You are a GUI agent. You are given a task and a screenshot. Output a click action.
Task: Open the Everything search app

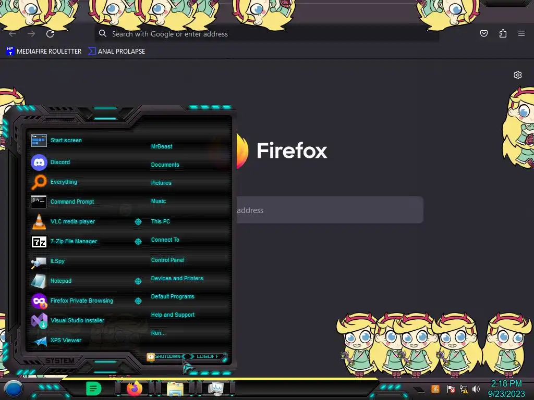(x=63, y=182)
